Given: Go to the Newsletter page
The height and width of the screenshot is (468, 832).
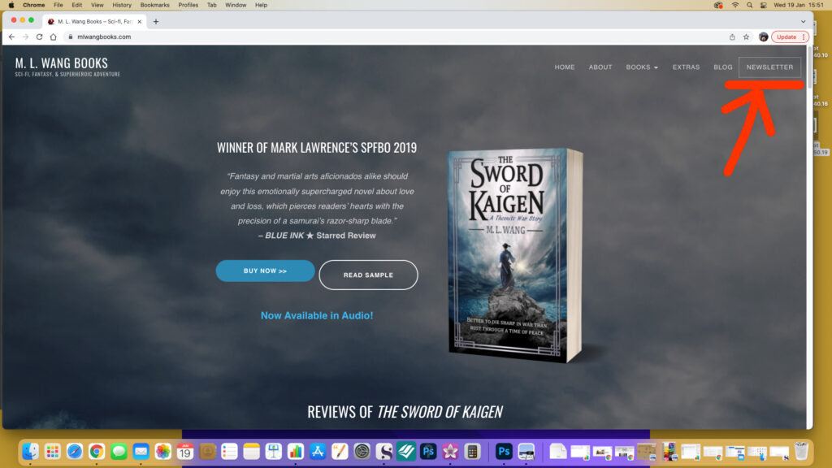Looking at the screenshot, I should coord(769,67).
